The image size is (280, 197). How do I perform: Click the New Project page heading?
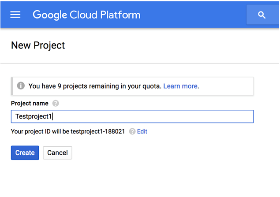[x=38, y=45]
